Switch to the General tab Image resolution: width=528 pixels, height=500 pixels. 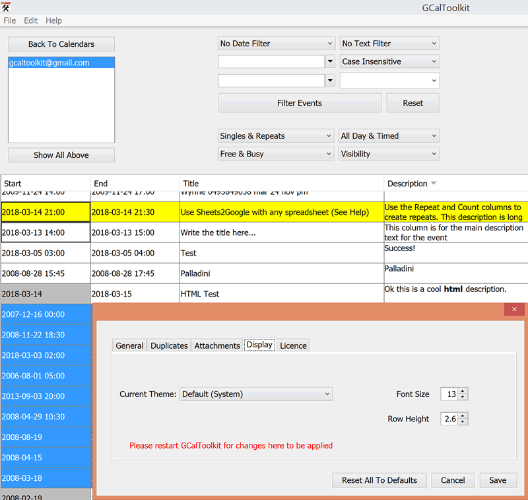point(129,345)
